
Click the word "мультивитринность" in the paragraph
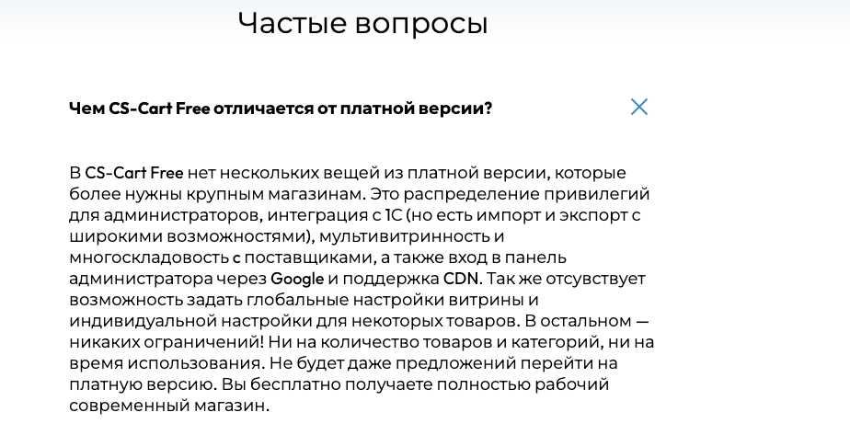pos(406,235)
